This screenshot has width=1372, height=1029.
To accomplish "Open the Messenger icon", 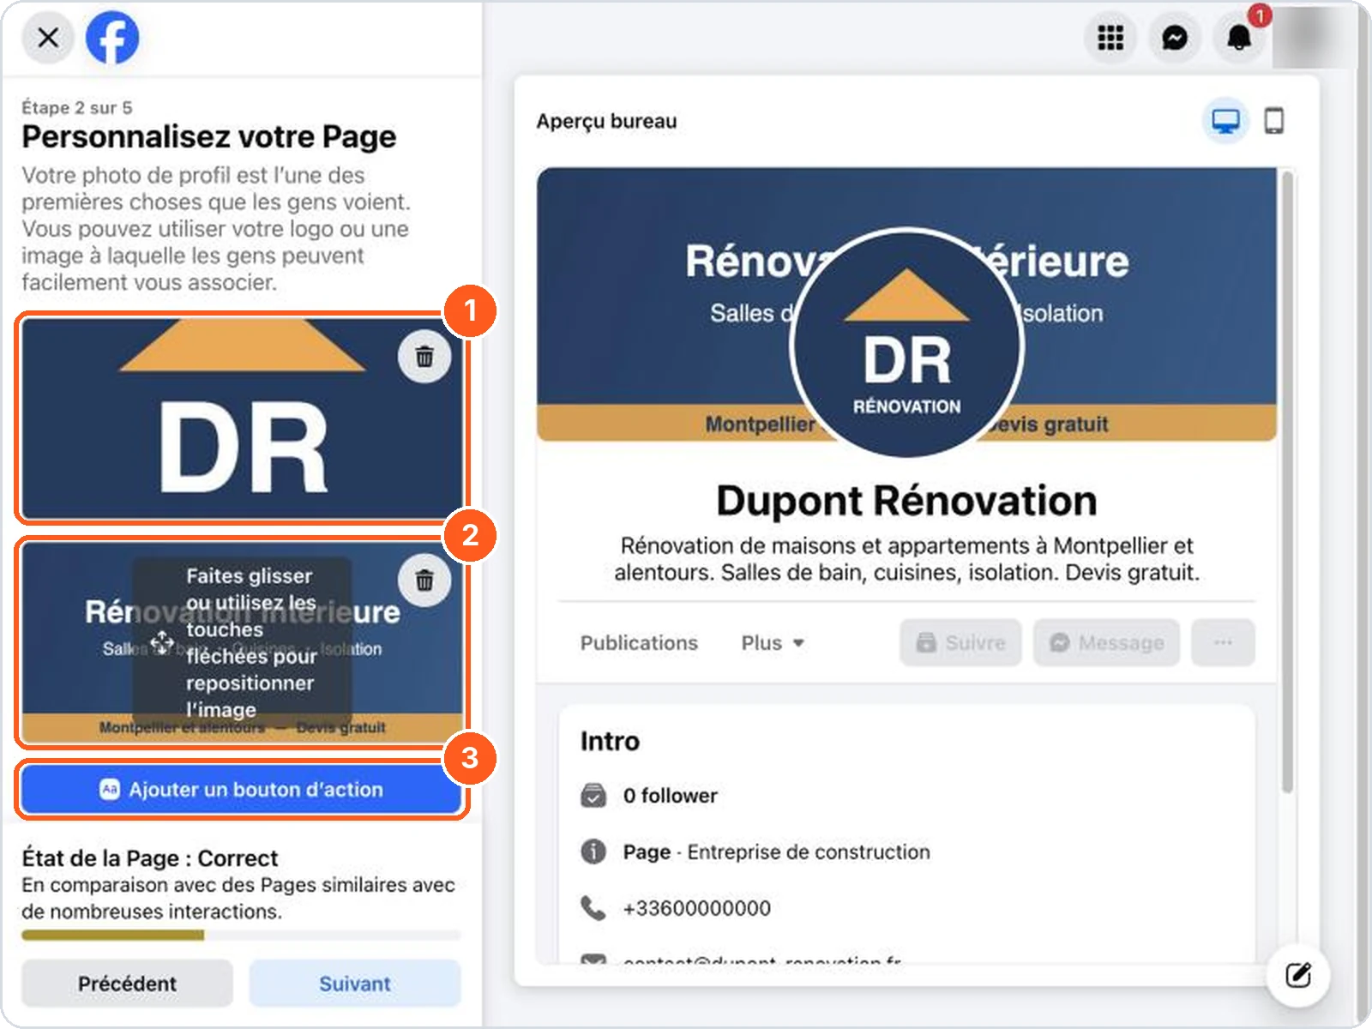I will [x=1174, y=38].
